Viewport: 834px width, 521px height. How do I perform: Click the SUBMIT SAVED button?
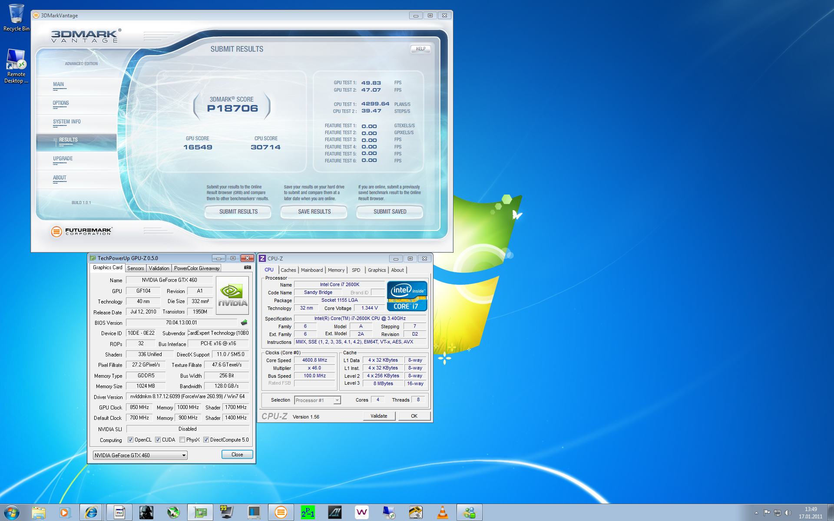point(390,212)
